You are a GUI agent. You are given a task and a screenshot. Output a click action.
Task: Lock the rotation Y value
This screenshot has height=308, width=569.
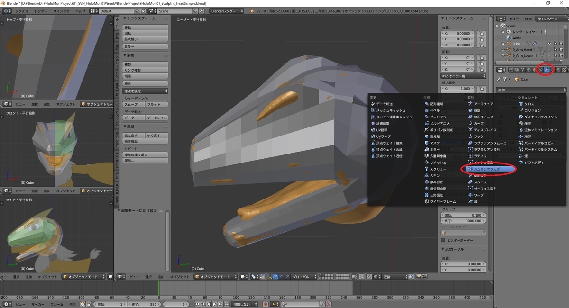point(481,63)
